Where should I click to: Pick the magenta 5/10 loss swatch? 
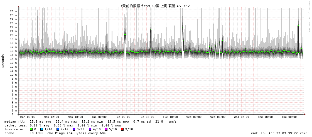pos(106,129)
